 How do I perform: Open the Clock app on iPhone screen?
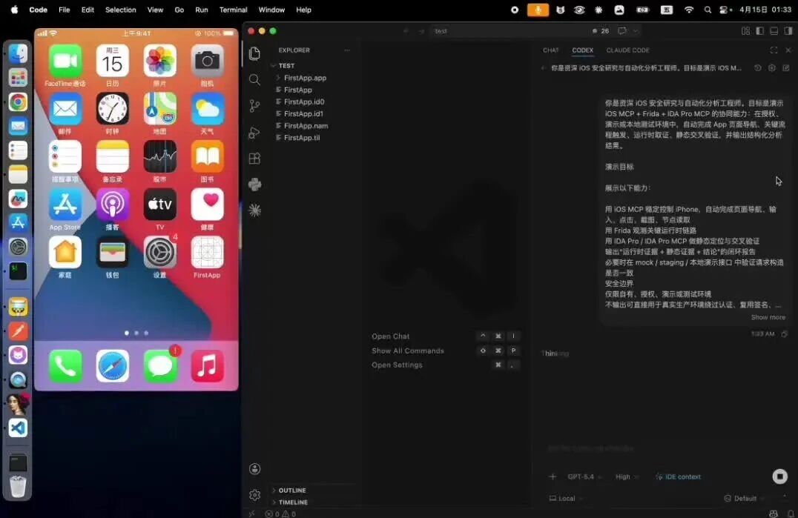point(113,109)
